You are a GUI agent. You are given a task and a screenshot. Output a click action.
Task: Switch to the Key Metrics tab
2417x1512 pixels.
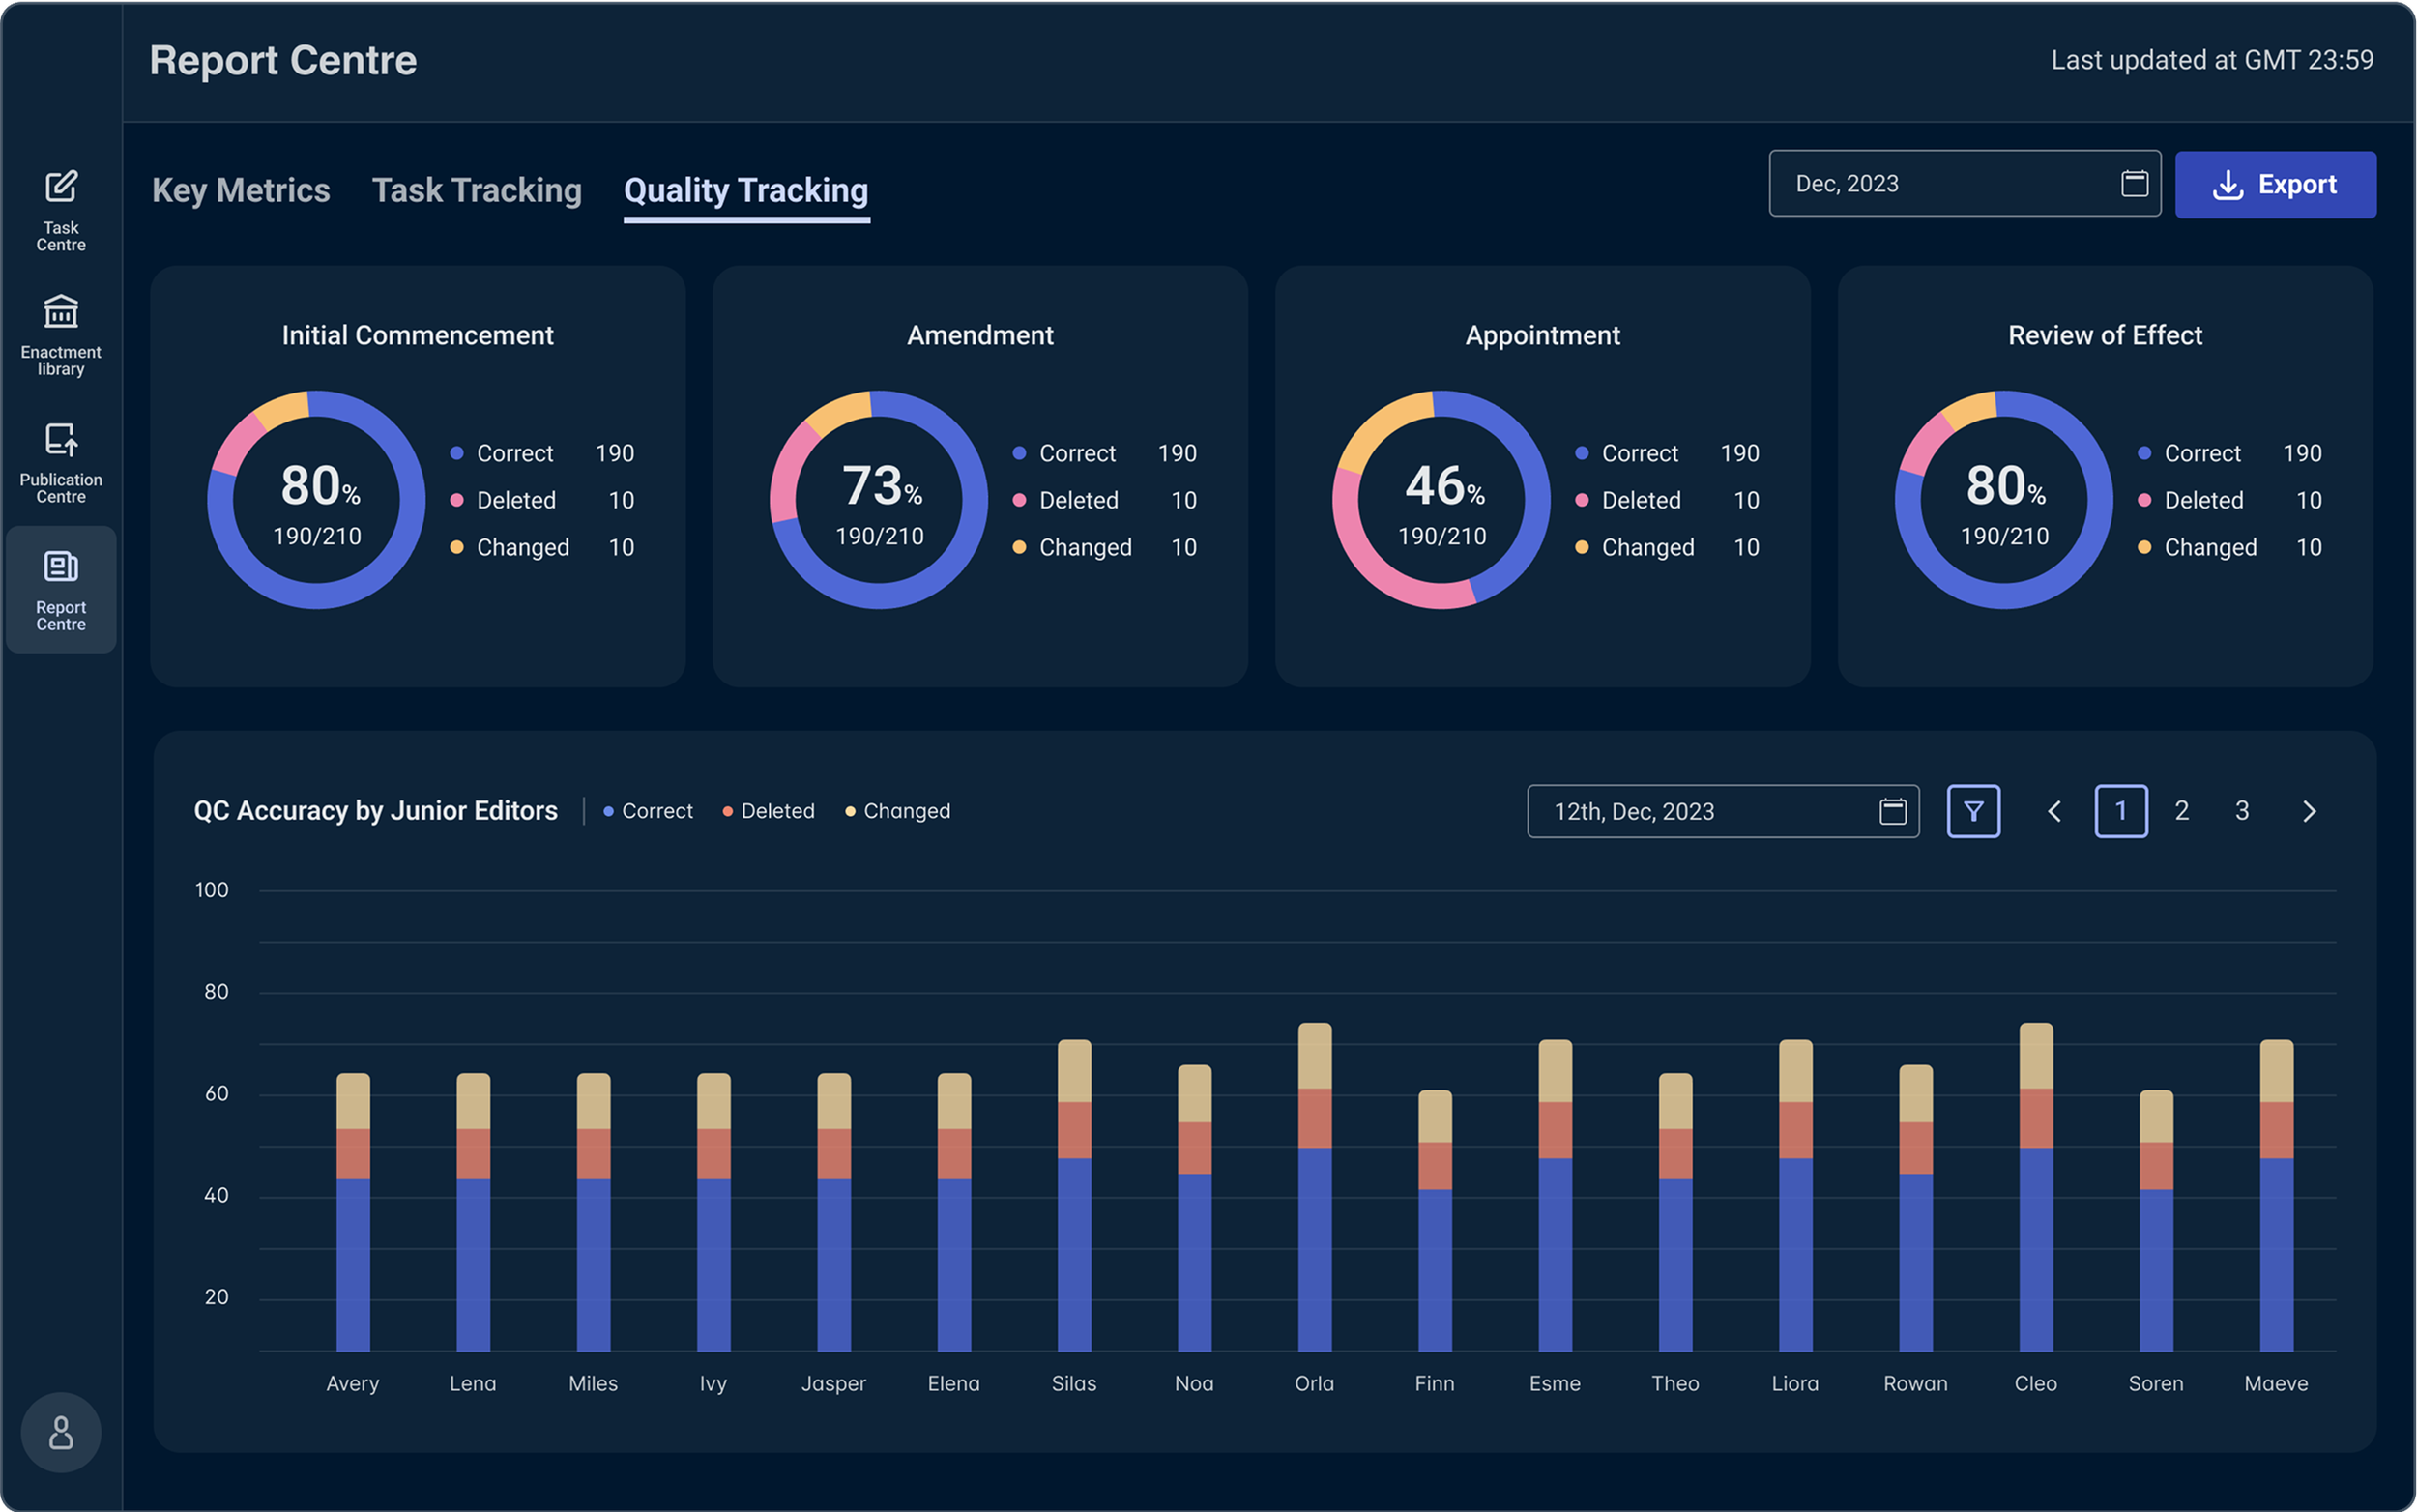241,190
